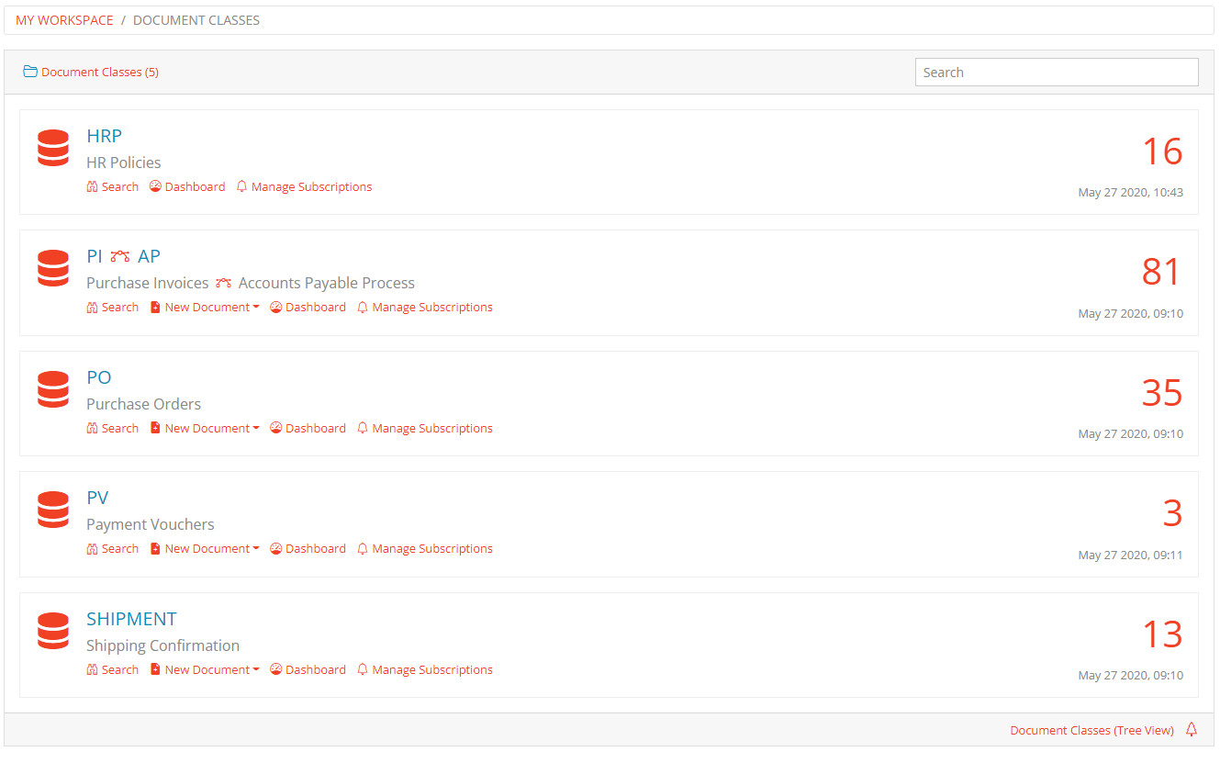Focus the Search input field at top
The image size is (1220, 763).
[x=1056, y=73]
